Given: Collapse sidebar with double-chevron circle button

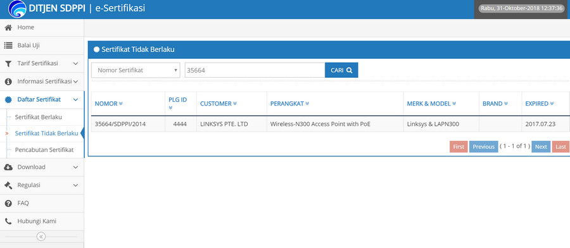Looking at the screenshot, I should coord(41,237).
